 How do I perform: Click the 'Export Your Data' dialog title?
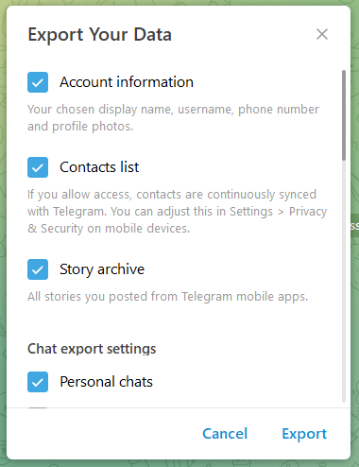(99, 34)
